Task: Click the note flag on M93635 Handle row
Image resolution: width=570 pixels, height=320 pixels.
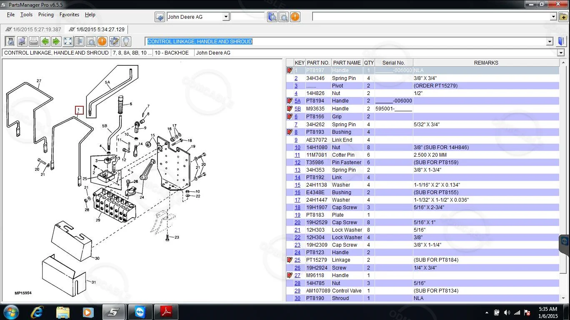Action: click(290, 109)
